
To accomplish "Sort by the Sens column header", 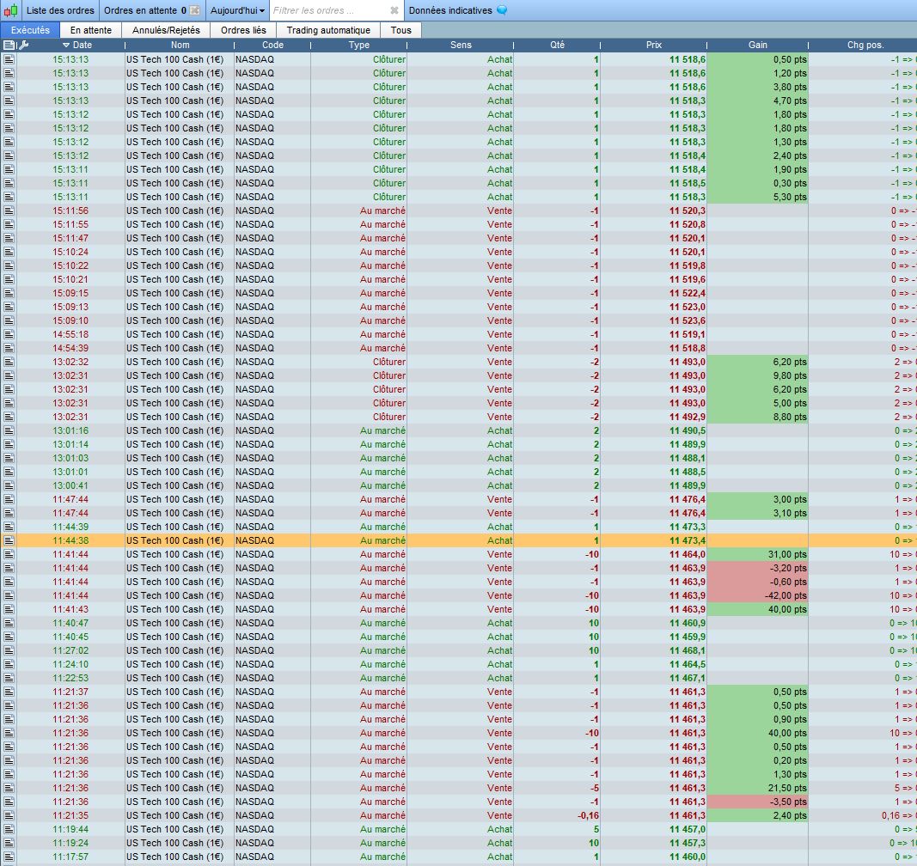I will tap(461, 45).
